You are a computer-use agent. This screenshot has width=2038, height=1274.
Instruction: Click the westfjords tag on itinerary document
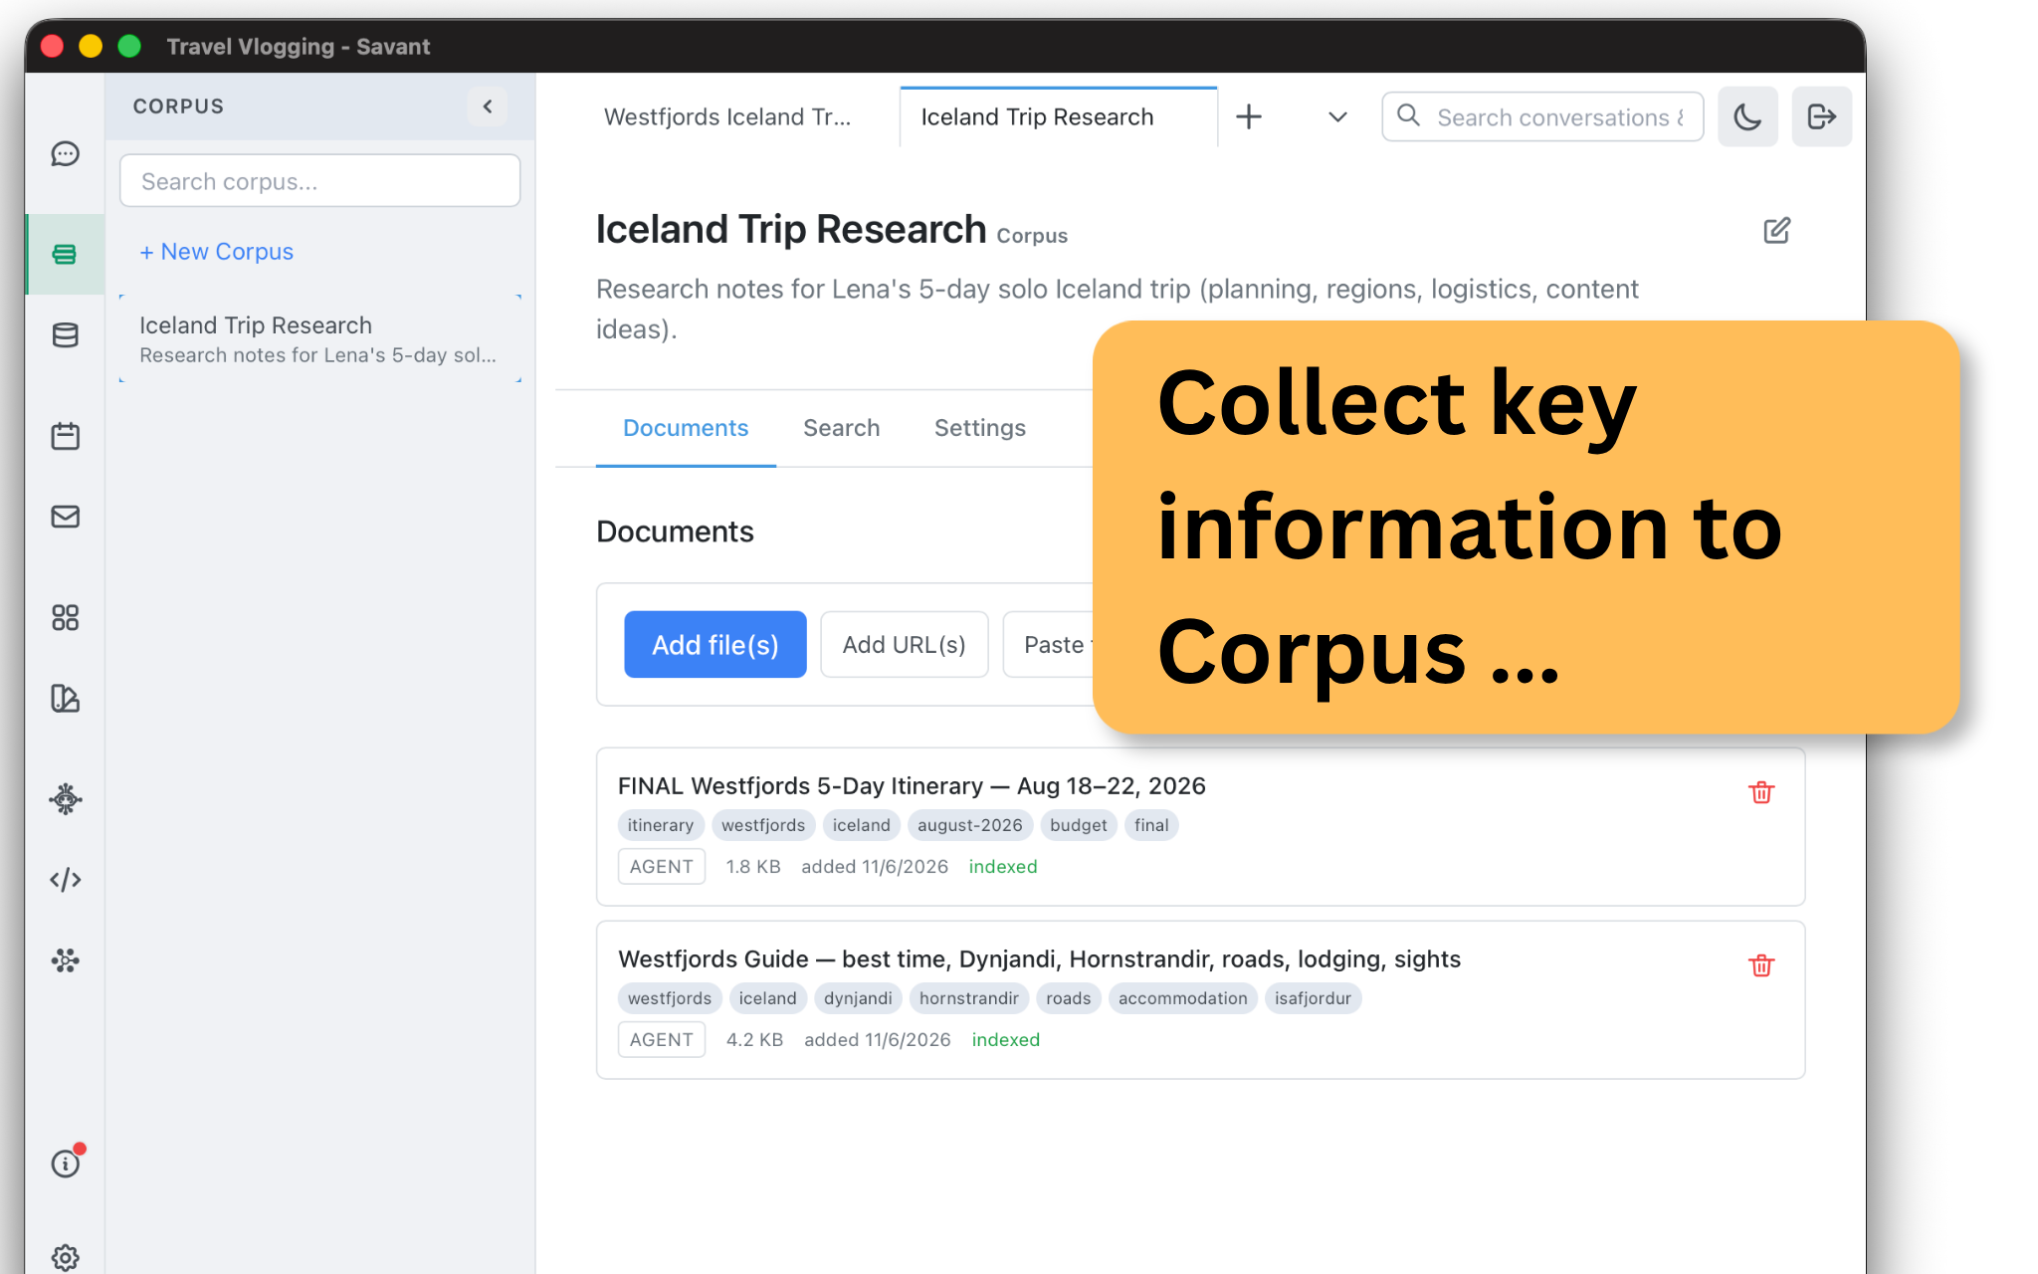(x=763, y=825)
